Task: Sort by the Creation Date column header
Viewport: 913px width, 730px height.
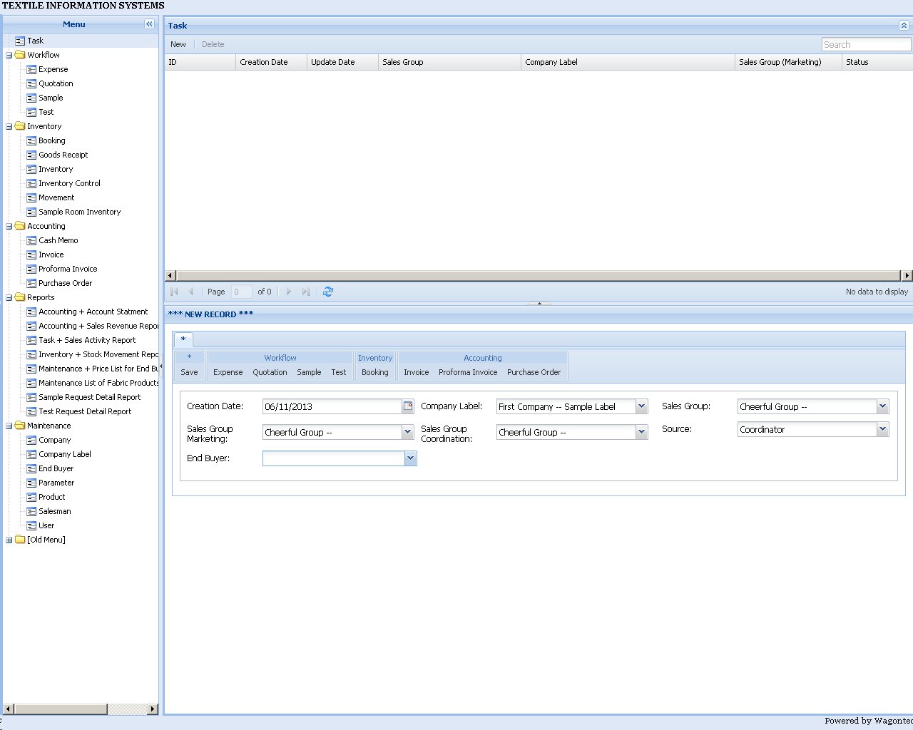Action: pyautogui.click(x=271, y=62)
